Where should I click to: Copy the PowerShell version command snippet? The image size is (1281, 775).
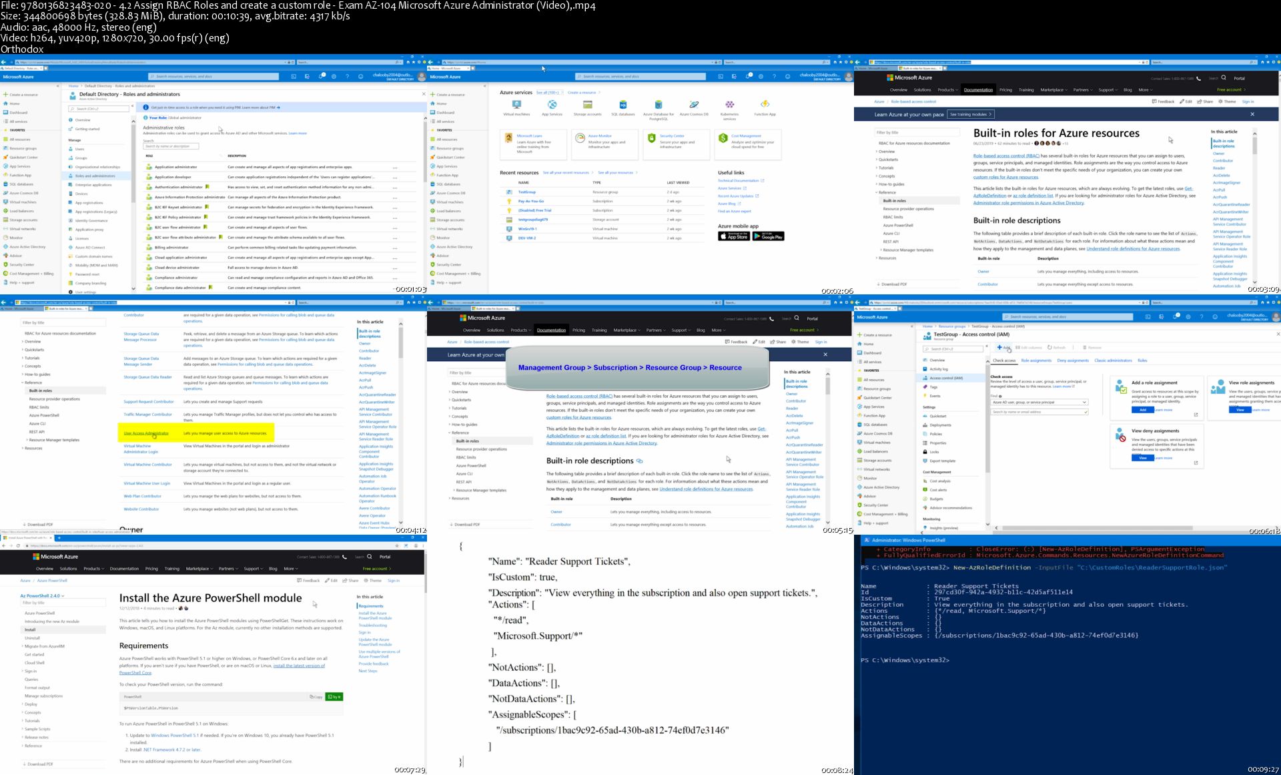point(316,696)
